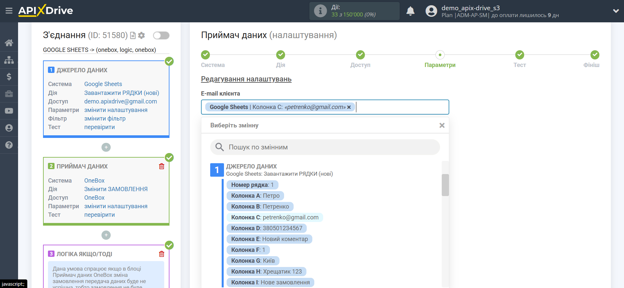The image size is (624, 288).
Task: Toggle the connection on/off switch
Action: point(161,35)
